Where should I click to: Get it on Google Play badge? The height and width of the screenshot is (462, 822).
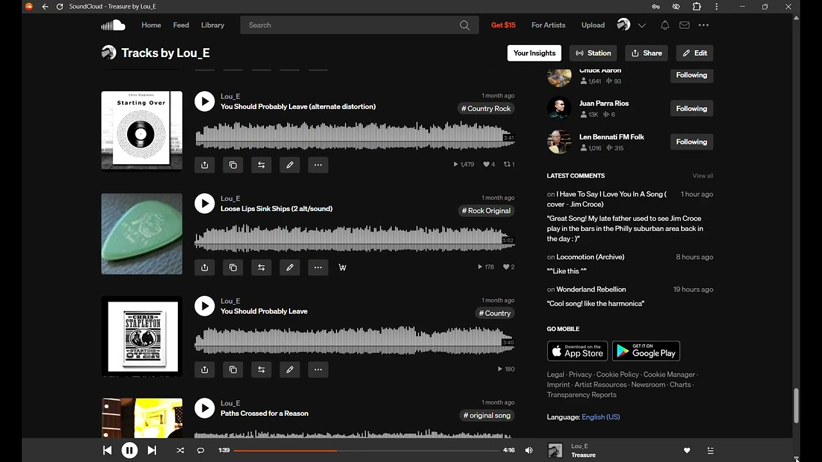[x=646, y=351]
